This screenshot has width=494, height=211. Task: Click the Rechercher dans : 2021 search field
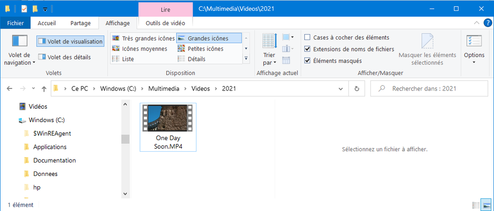[x=431, y=89]
